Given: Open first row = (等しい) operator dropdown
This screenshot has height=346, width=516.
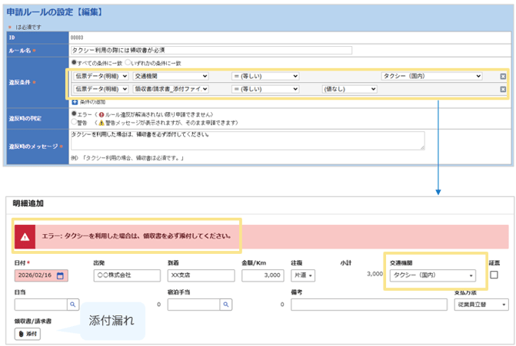Looking at the screenshot, I should click(x=265, y=76).
